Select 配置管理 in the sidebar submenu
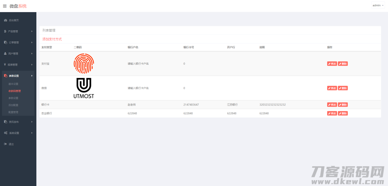The width and height of the screenshot is (388, 186). click(x=13, y=112)
